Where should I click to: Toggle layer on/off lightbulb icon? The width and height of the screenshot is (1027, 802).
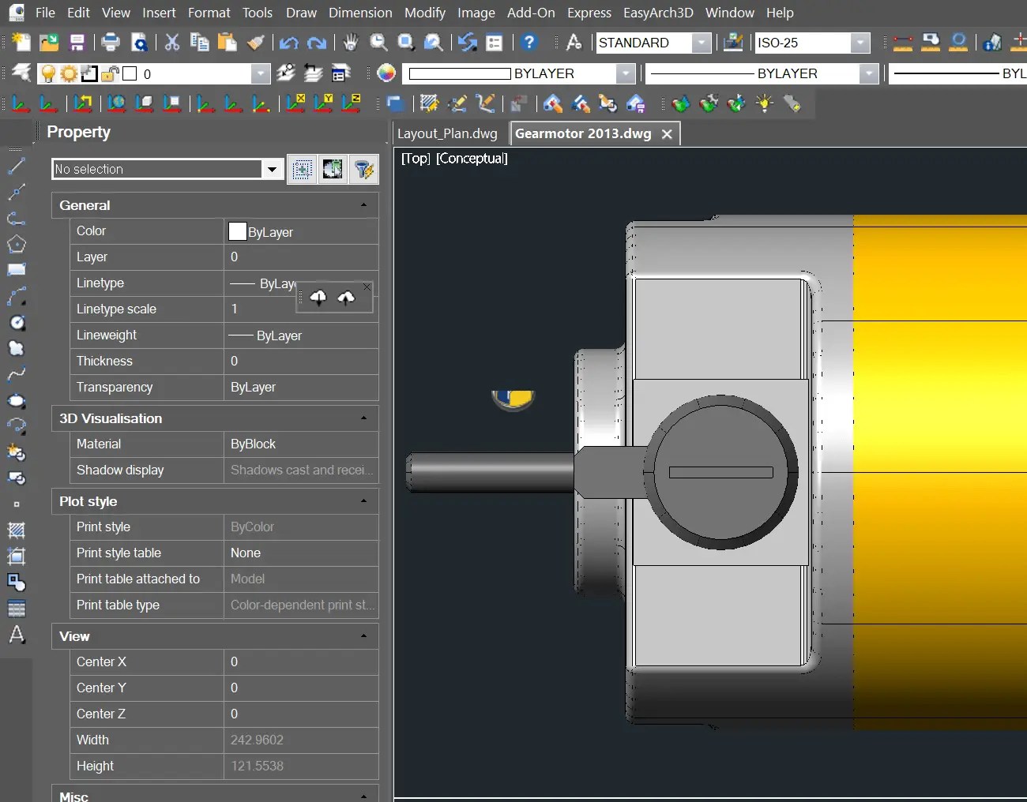pyautogui.click(x=49, y=74)
